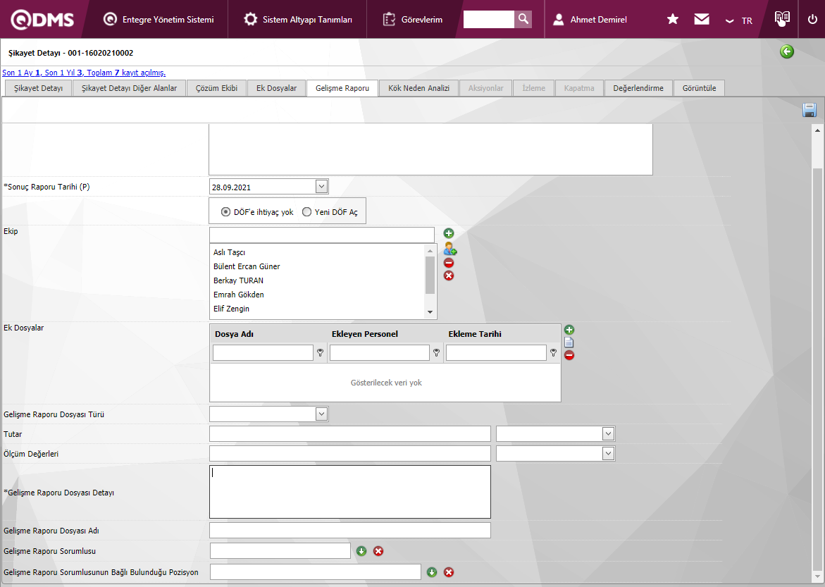Switch to Kök Neden Analizi tab
Screen dimensions: 825x587
(x=418, y=88)
